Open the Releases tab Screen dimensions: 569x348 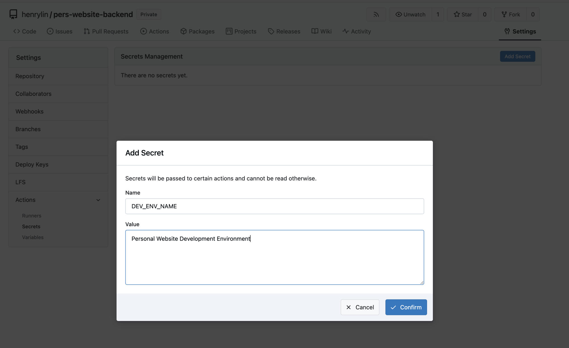tap(284, 32)
